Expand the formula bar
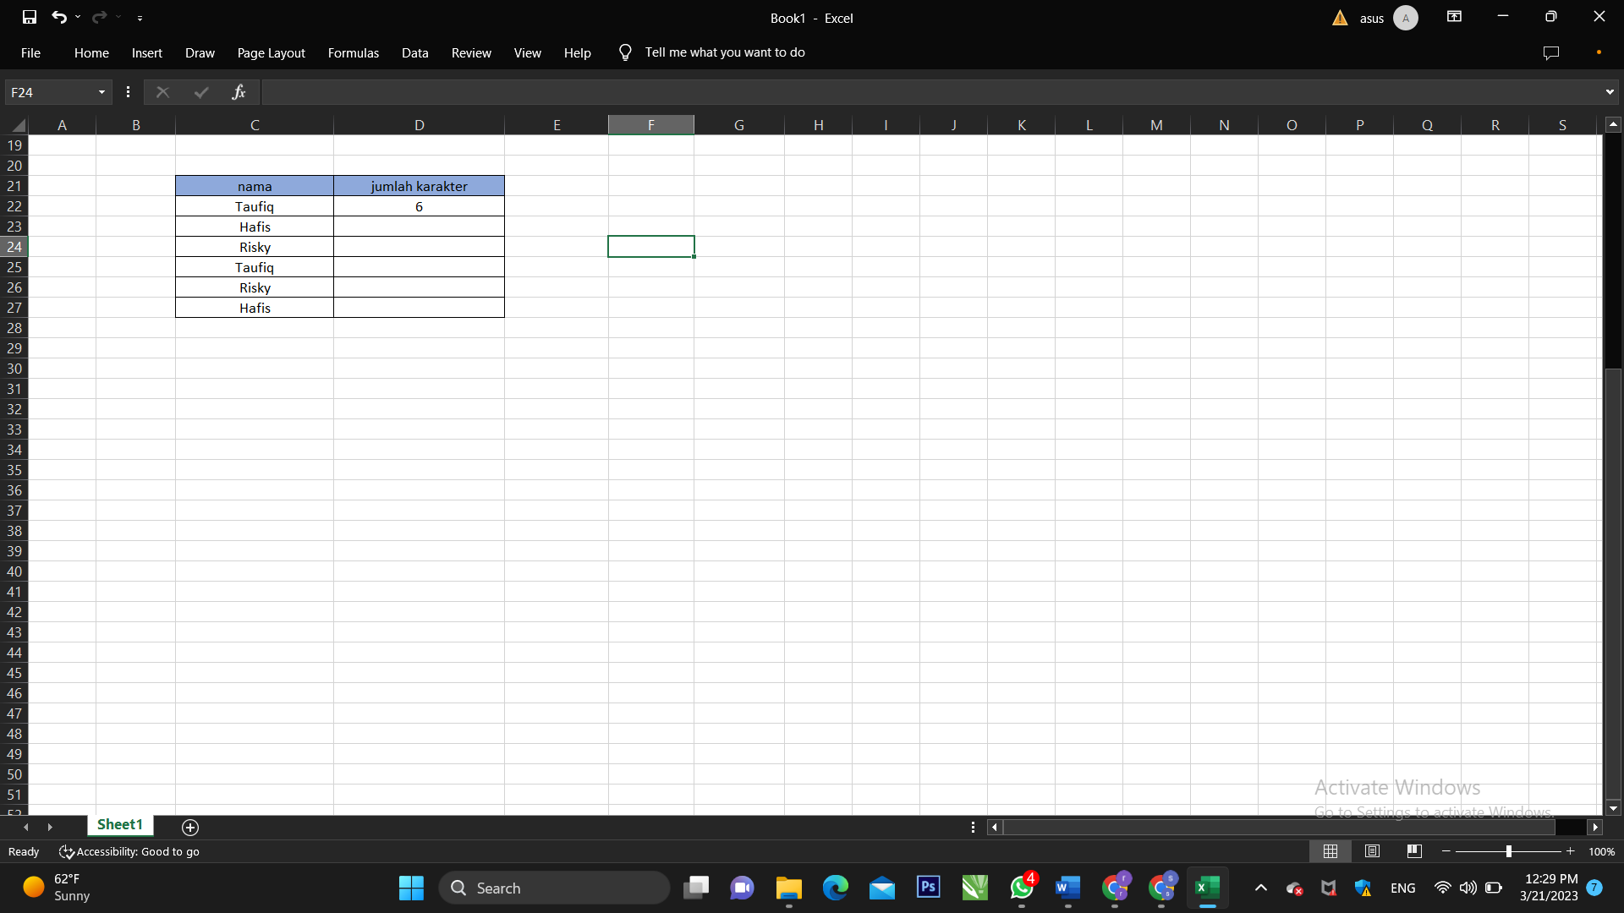 [x=1609, y=92]
